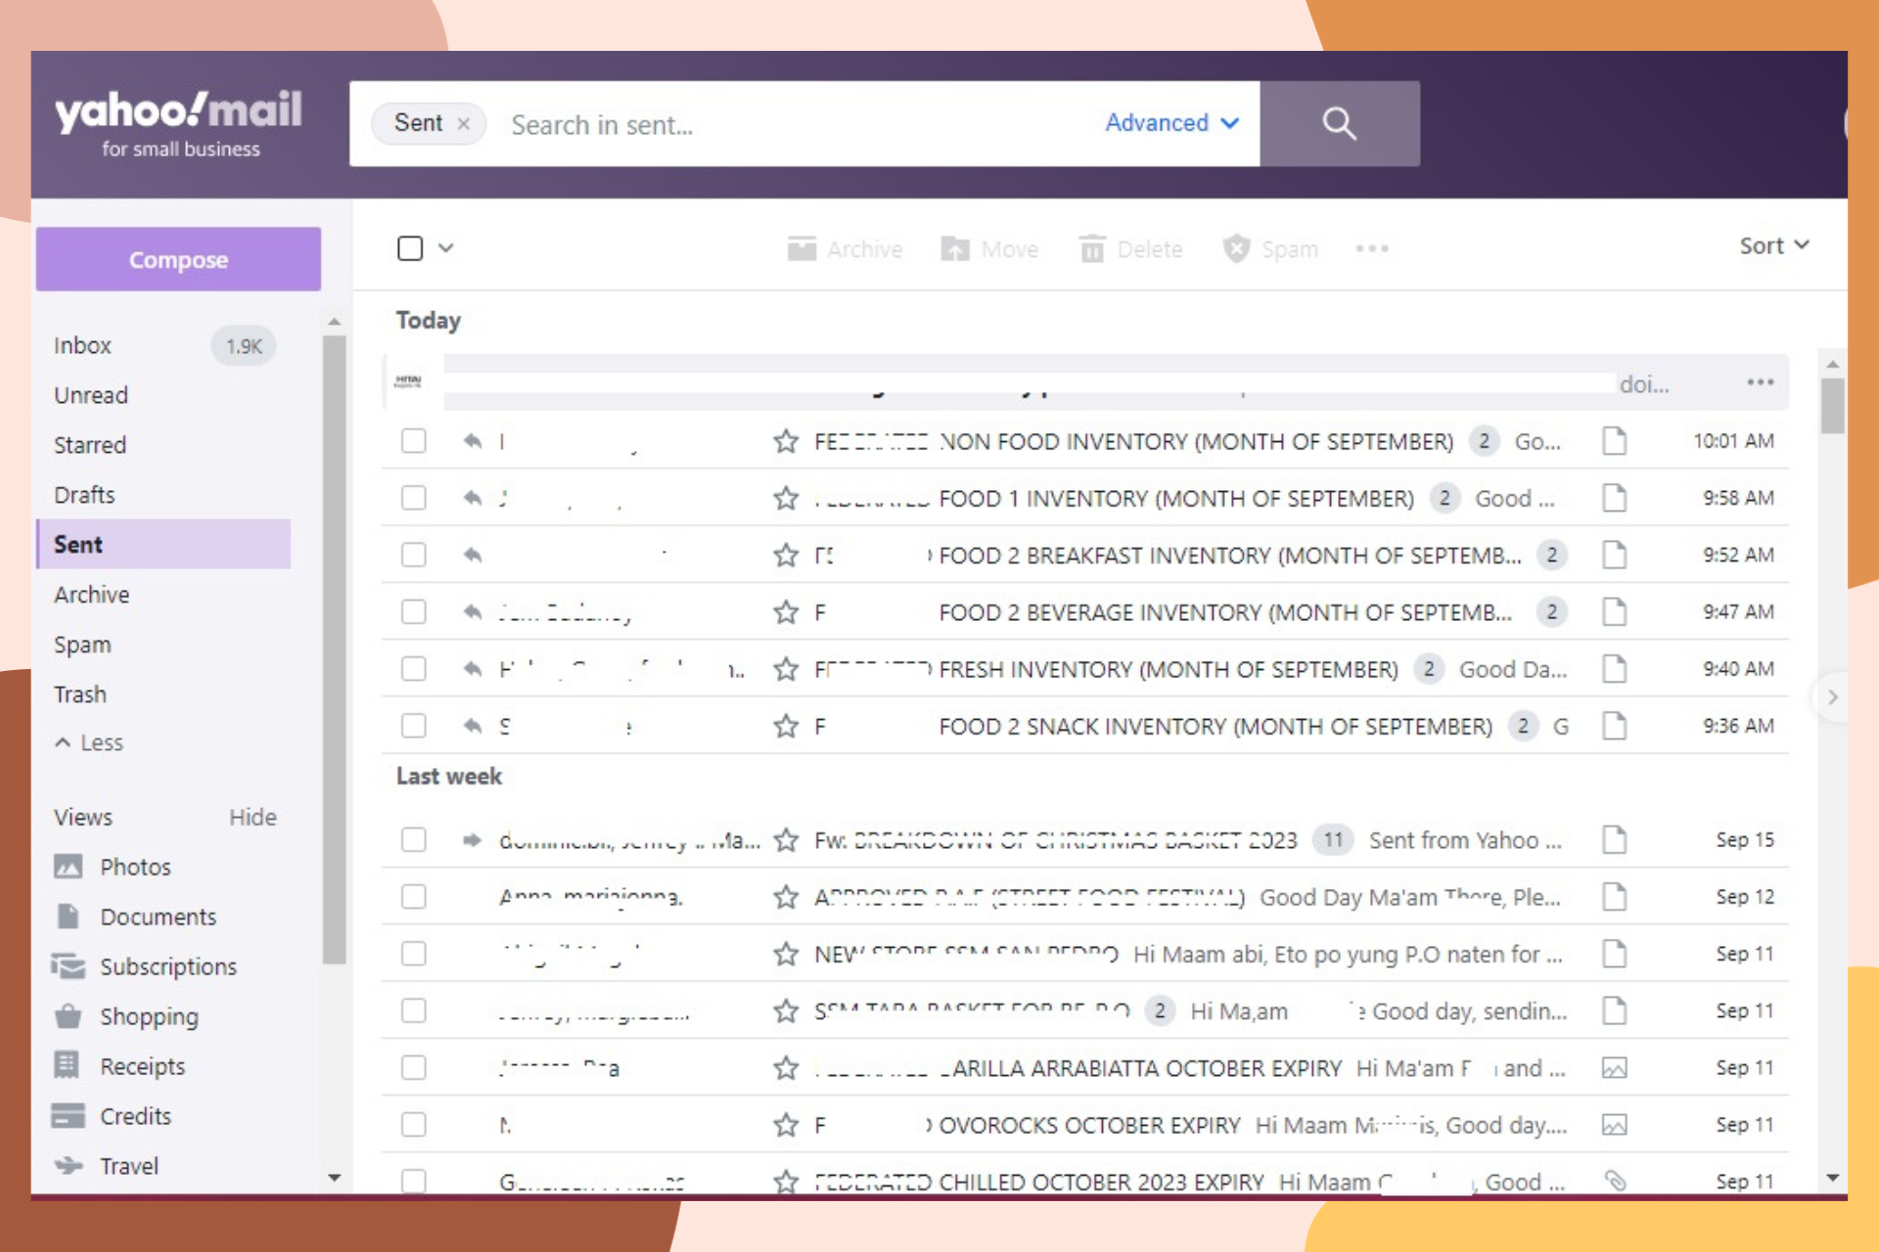Screen dimensions: 1879x1252
Task: Expand the Advanced search dropdown
Action: click(1171, 123)
